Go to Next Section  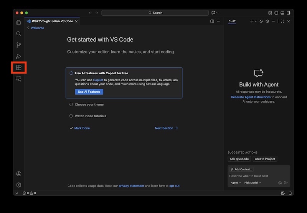pyautogui.click(x=166, y=128)
